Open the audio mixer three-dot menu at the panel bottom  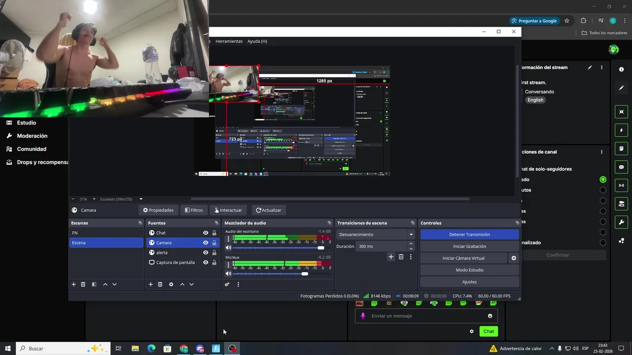coord(238,284)
